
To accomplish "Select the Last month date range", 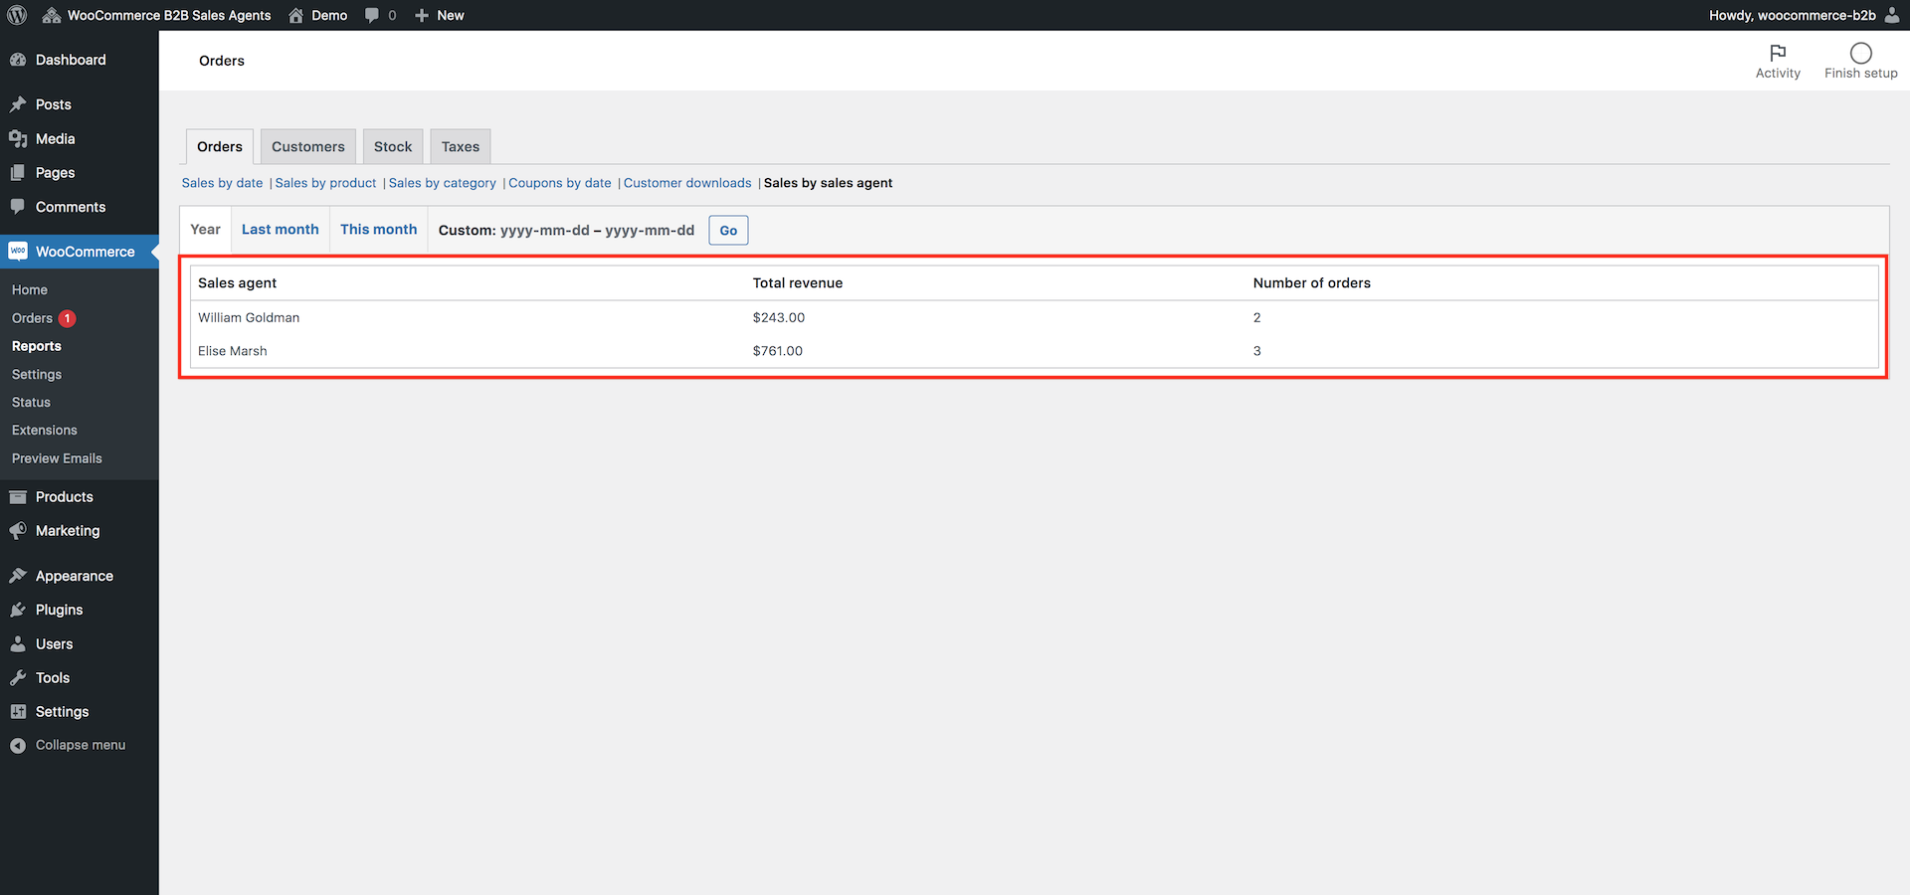I will tap(280, 230).
